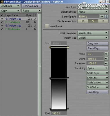The image size is (110, 116).
Task: Open the Copy dropdown menu
Action: pos(10,11)
